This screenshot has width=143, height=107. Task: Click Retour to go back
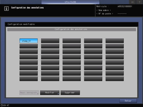(x=128, y=101)
